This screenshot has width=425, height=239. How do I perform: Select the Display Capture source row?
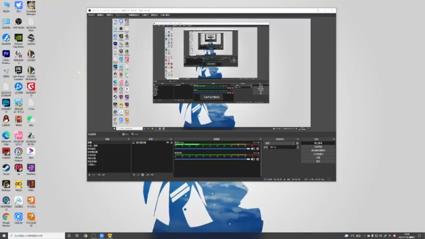[x=152, y=142]
